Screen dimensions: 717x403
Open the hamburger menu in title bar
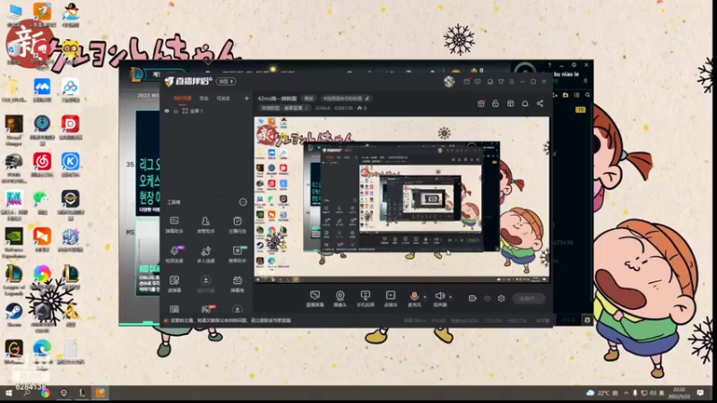click(x=512, y=81)
